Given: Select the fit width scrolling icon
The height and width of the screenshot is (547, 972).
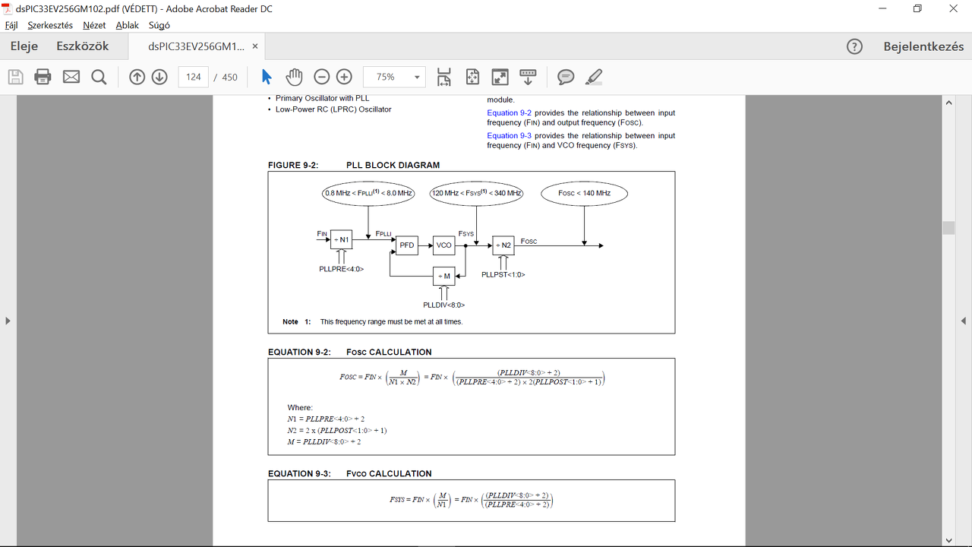Looking at the screenshot, I should (x=444, y=77).
